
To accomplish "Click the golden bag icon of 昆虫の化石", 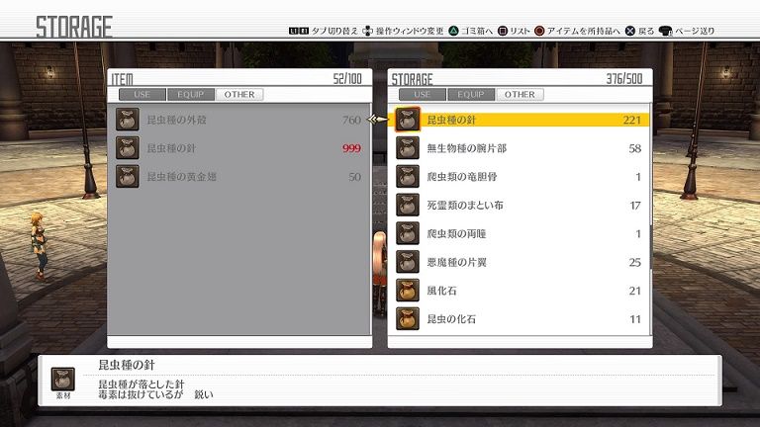I will tap(408, 319).
